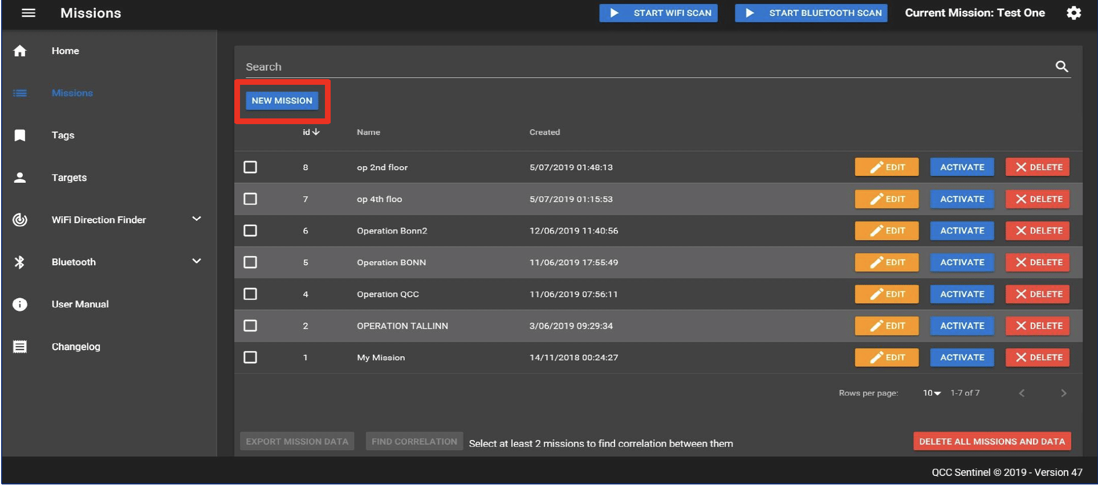Edit the Operation QCC mission
Screen dimensions: 1098x485
[x=886, y=294]
